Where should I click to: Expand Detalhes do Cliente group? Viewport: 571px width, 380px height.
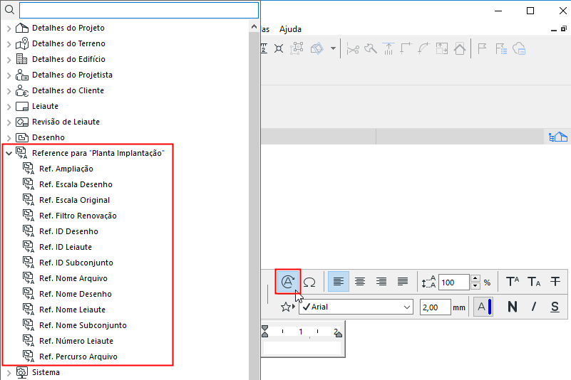click(x=9, y=91)
